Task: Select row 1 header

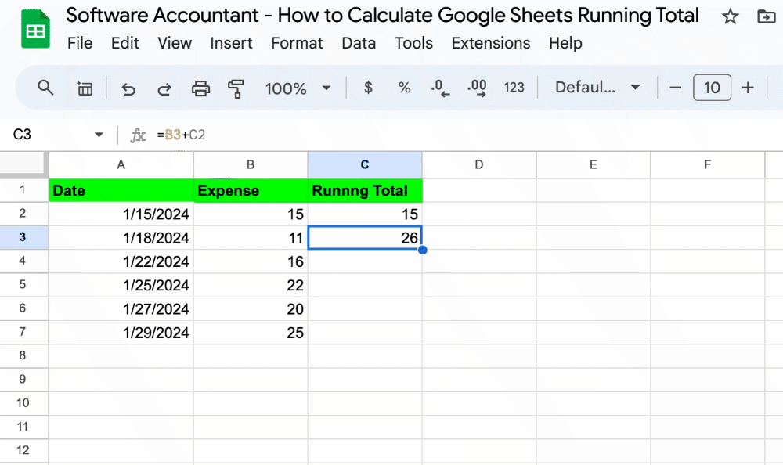Action: coord(23,189)
